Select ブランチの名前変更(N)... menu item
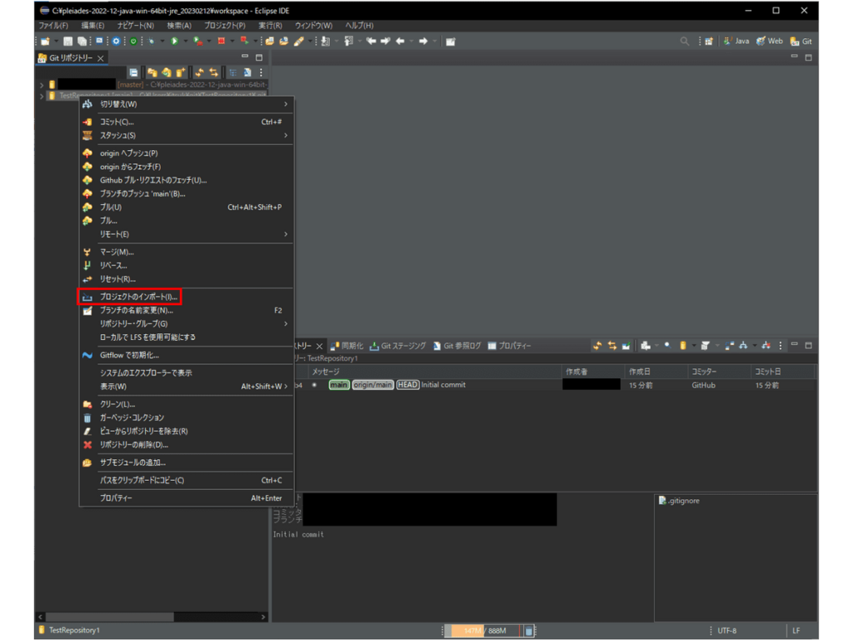This screenshot has height=640, width=853. [x=186, y=310]
